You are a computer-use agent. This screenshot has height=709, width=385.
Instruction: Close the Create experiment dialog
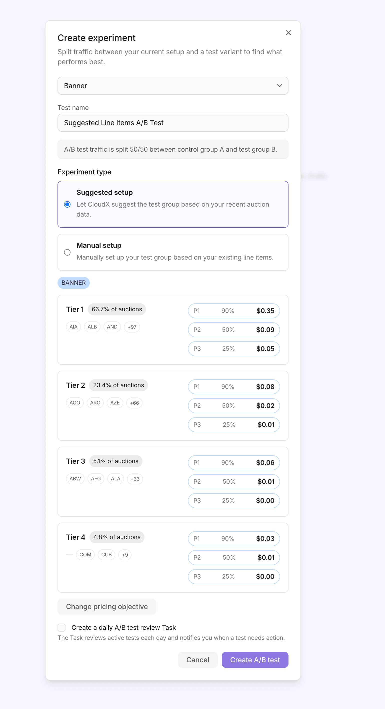[x=288, y=33]
